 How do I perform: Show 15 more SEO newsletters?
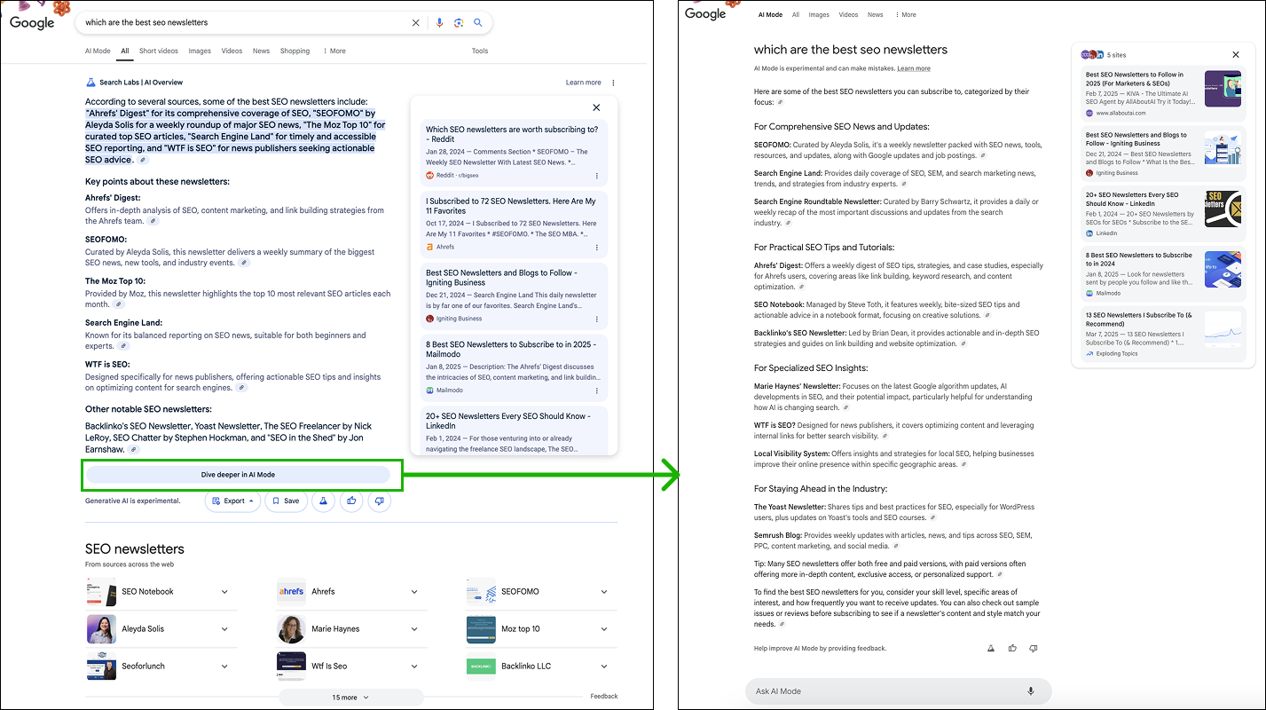coord(351,698)
